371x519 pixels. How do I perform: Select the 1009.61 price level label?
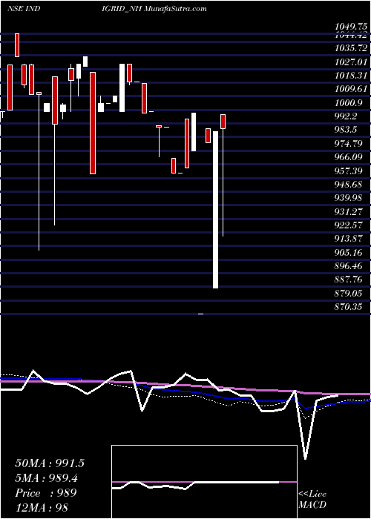(x=351, y=89)
